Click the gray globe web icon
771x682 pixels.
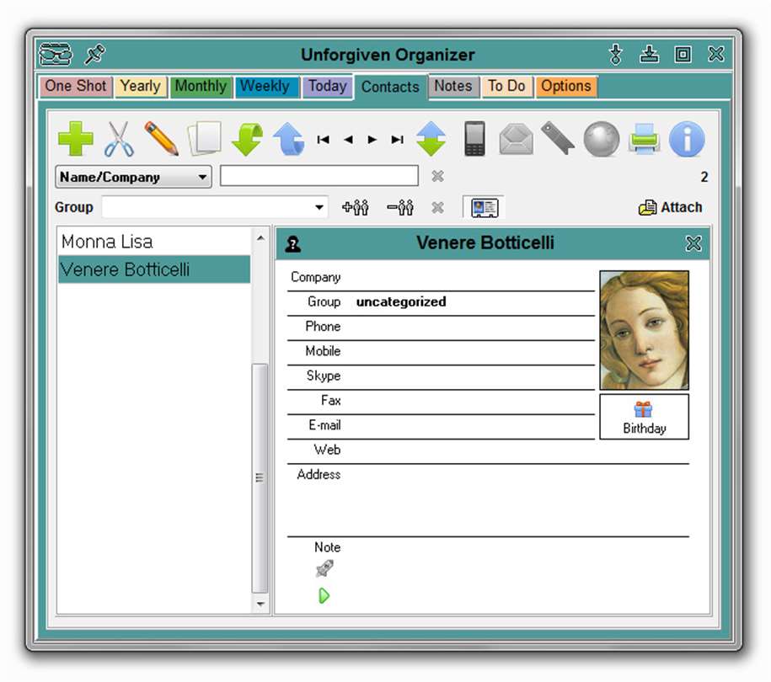click(602, 139)
